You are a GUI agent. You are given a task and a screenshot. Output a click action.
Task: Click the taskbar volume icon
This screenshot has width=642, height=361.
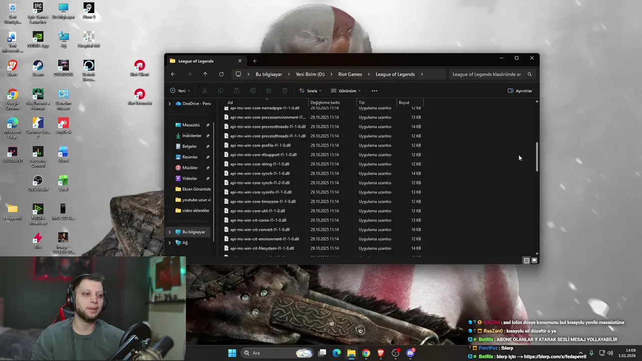pos(610,353)
